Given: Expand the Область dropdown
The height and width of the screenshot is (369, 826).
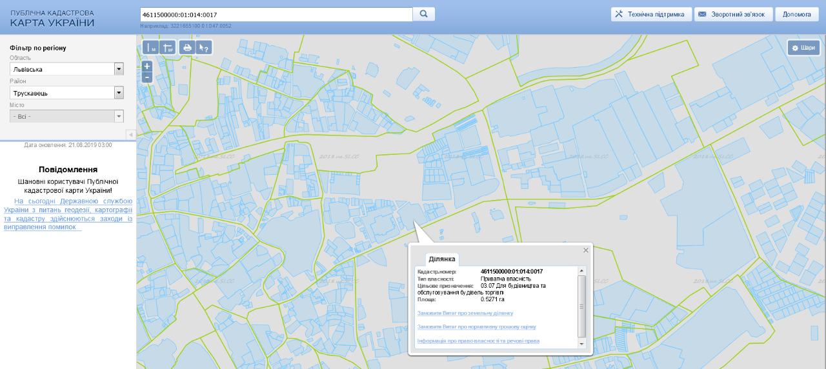Looking at the screenshot, I should point(119,69).
